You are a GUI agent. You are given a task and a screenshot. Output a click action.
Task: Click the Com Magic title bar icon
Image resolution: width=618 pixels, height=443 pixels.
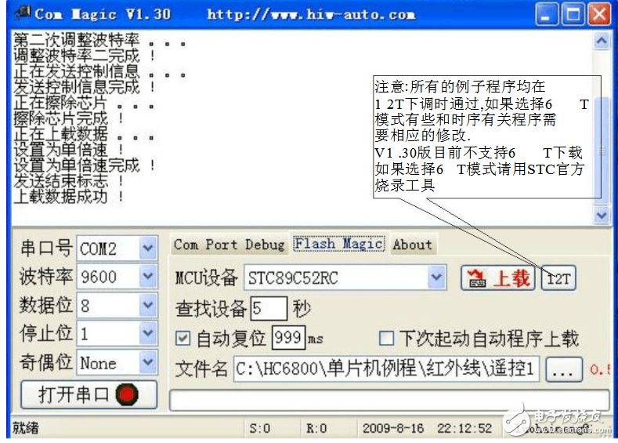click(22, 13)
